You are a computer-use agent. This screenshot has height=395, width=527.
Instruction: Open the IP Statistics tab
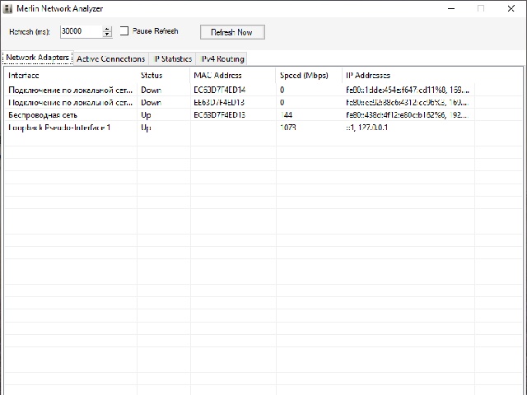click(173, 58)
